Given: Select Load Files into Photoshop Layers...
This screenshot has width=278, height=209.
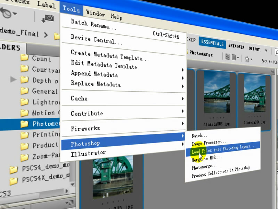Looking at the screenshot, I should (223, 149).
